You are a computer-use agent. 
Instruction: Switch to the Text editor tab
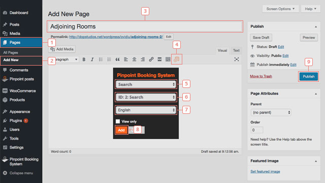[236, 50]
